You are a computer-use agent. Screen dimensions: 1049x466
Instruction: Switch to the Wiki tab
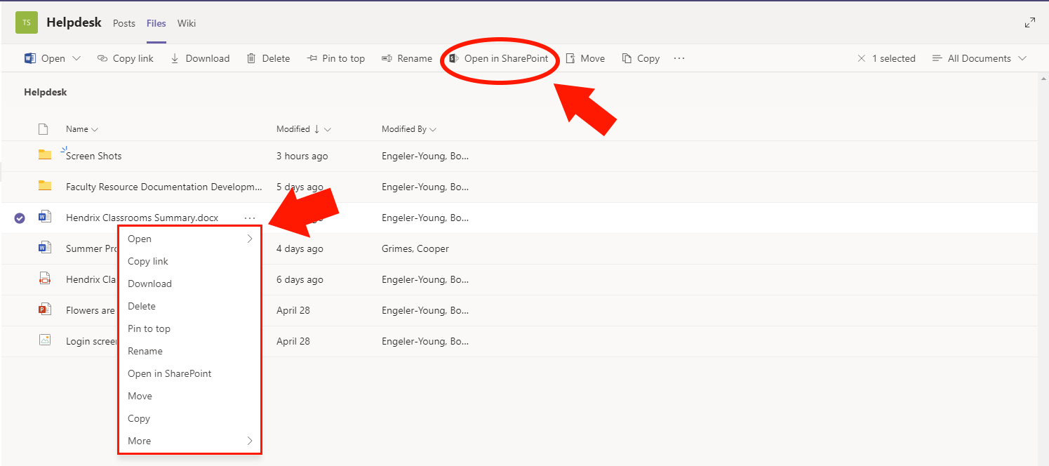pos(187,23)
